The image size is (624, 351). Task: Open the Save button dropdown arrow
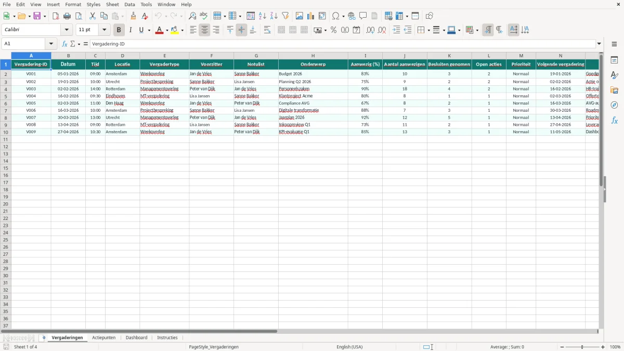tap(45, 16)
